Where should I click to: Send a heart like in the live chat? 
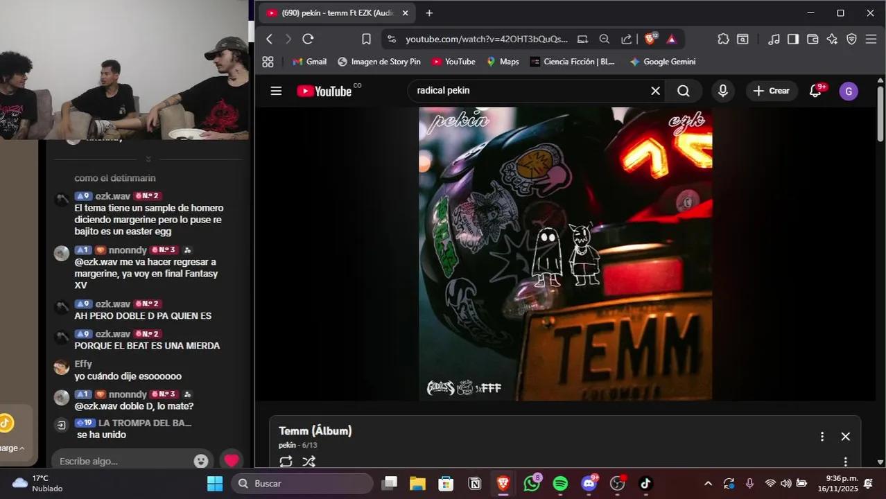[232, 460]
